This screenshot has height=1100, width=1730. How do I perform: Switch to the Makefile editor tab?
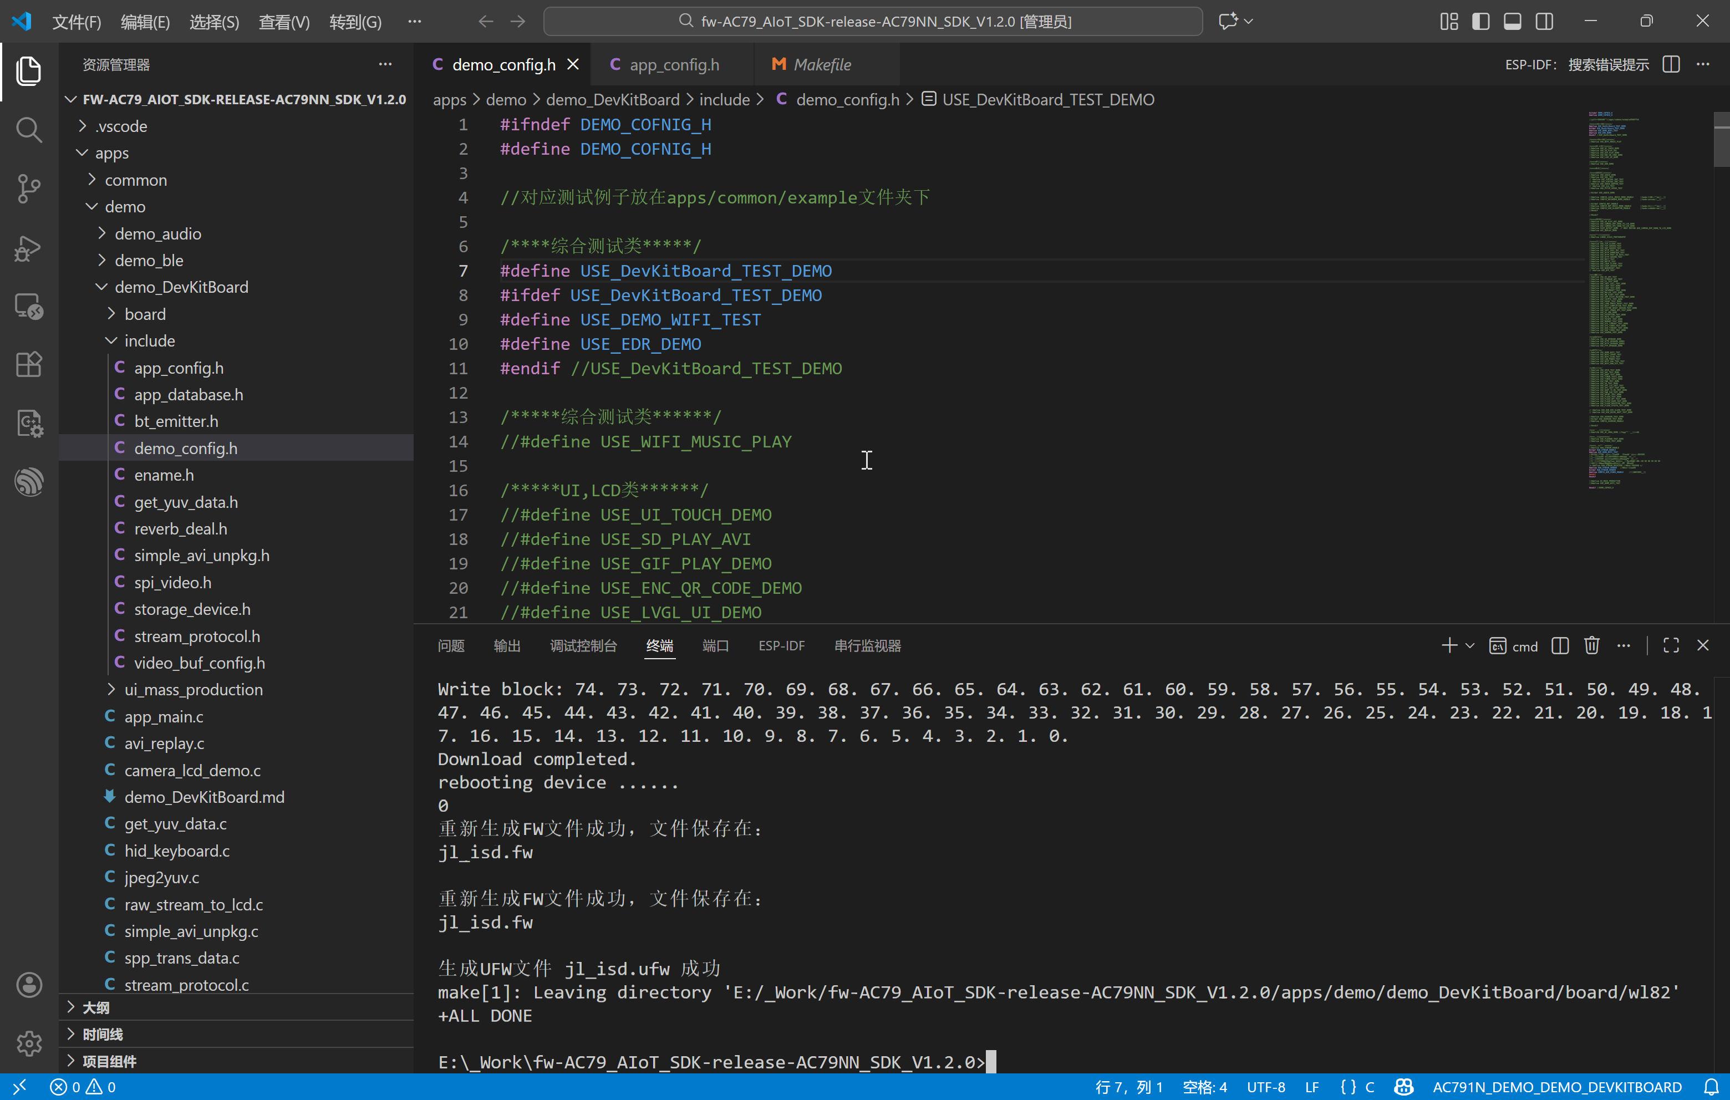pos(826,64)
